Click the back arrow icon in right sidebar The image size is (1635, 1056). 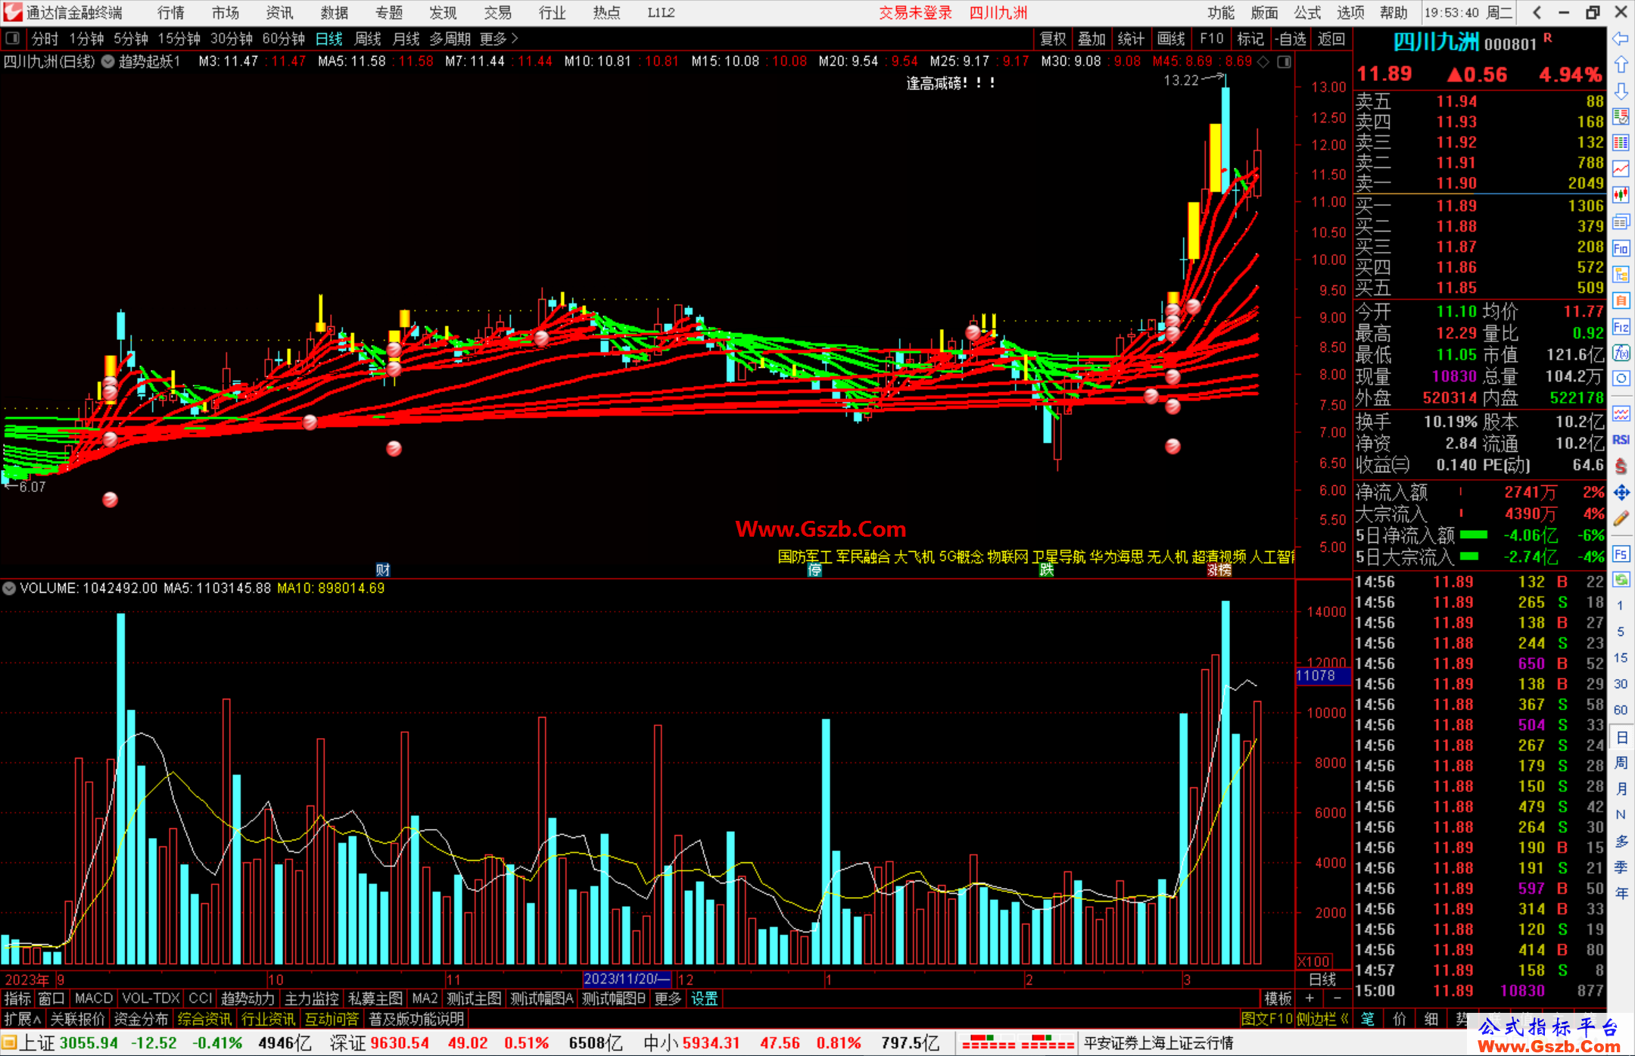coord(1621,39)
